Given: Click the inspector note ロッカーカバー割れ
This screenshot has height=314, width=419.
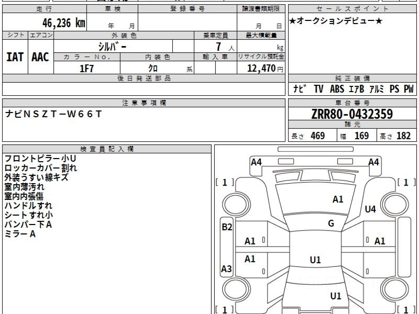Looking at the screenshot, I should click(x=41, y=168).
